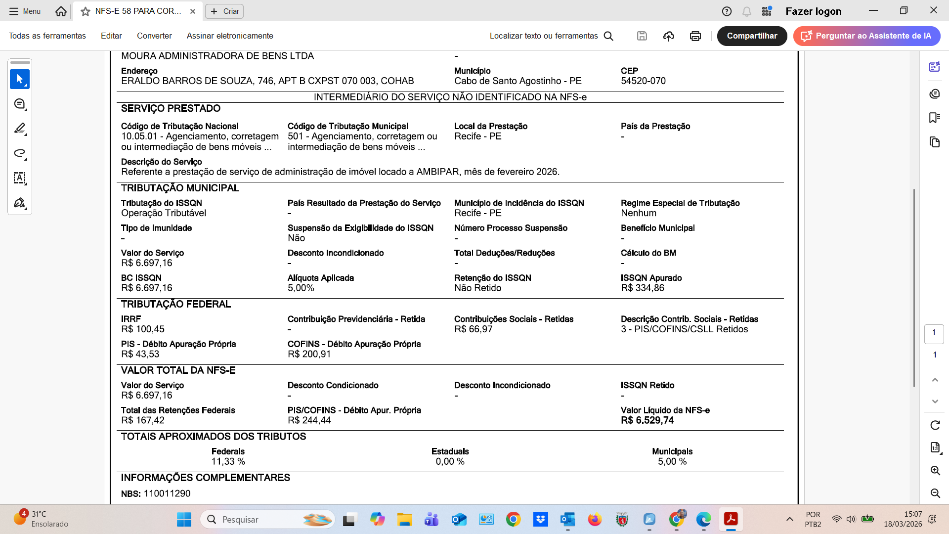The height and width of the screenshot is (534, 949).
Task: Open the Menu hamburger button
Action: coord(25,11)
